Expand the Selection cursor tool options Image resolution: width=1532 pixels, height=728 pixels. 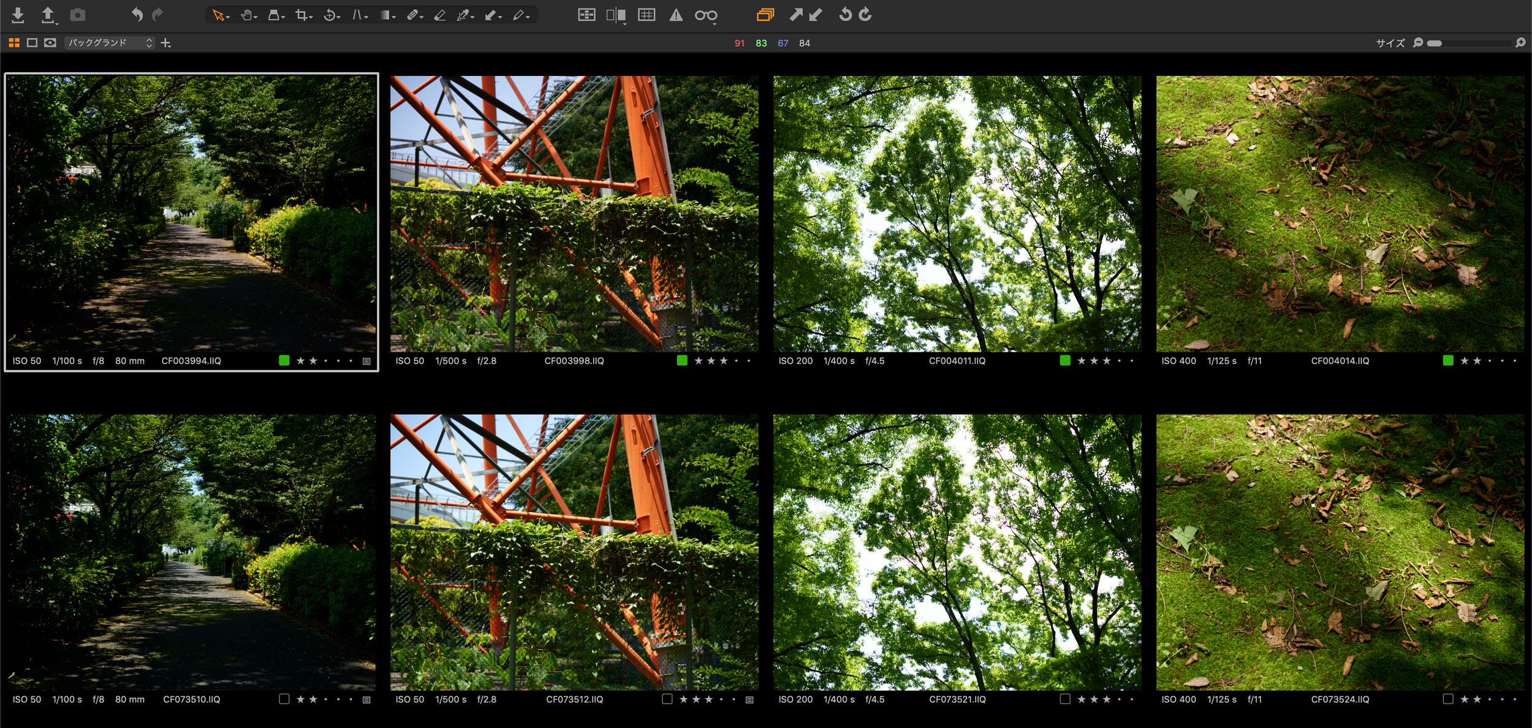click(x=227, y=17)
